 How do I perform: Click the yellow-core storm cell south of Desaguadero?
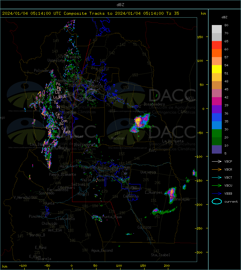click(138, 121)
